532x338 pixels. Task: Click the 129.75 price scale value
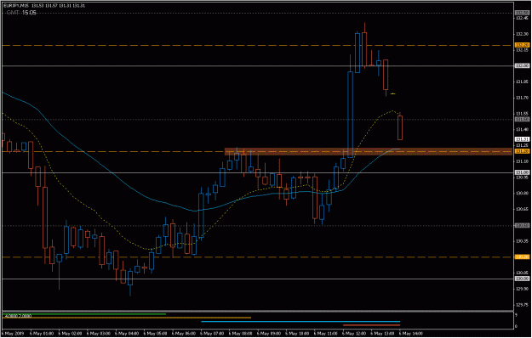tap(522, 305)
